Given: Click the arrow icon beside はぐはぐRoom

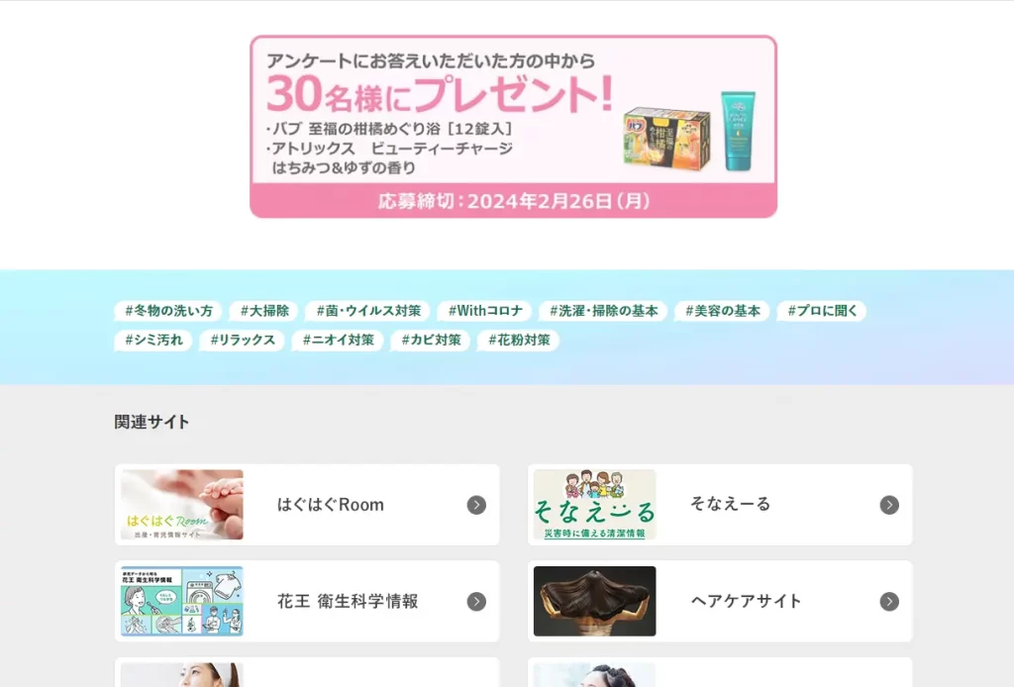Looking at the screenshot, I should (x=476, y=505).
